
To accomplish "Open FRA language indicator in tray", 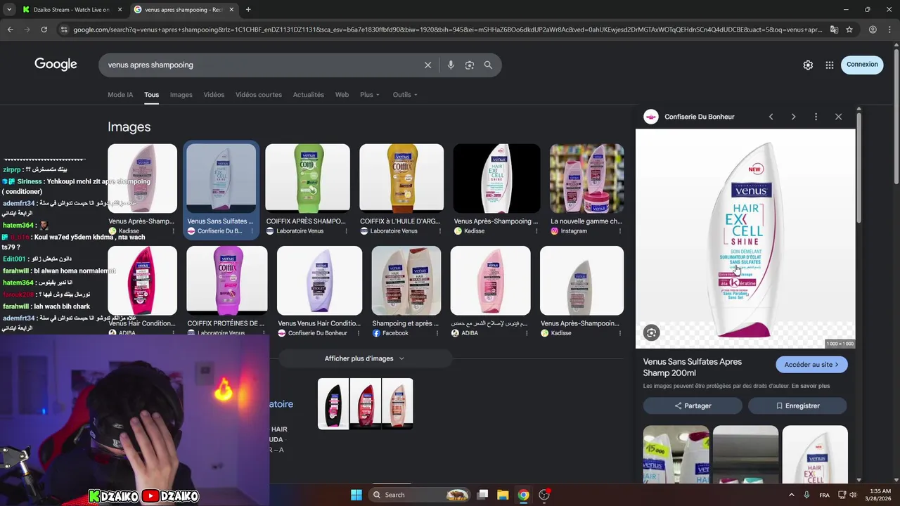I will [824, 495].
